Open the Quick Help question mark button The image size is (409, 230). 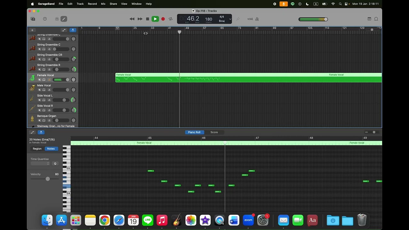pyautogui.click(x=45, y=19)
